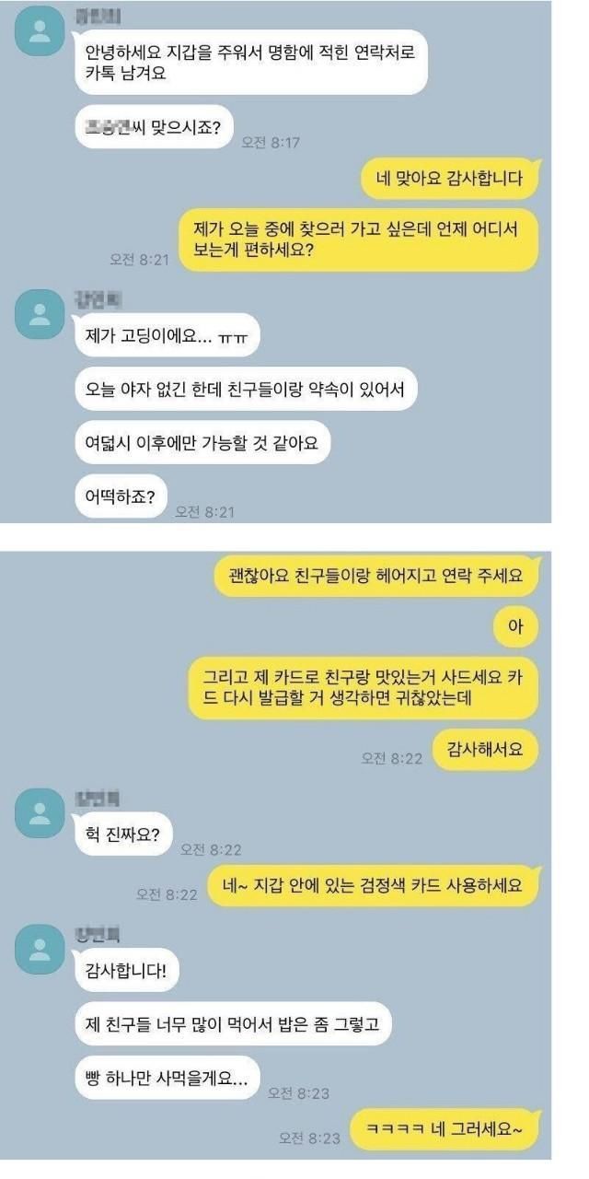The height and width of the screenshot is (1179, 589).
Task: Click the '안녕하세요 지갑을 주워서' message bubble
Action: click(250, 62)
